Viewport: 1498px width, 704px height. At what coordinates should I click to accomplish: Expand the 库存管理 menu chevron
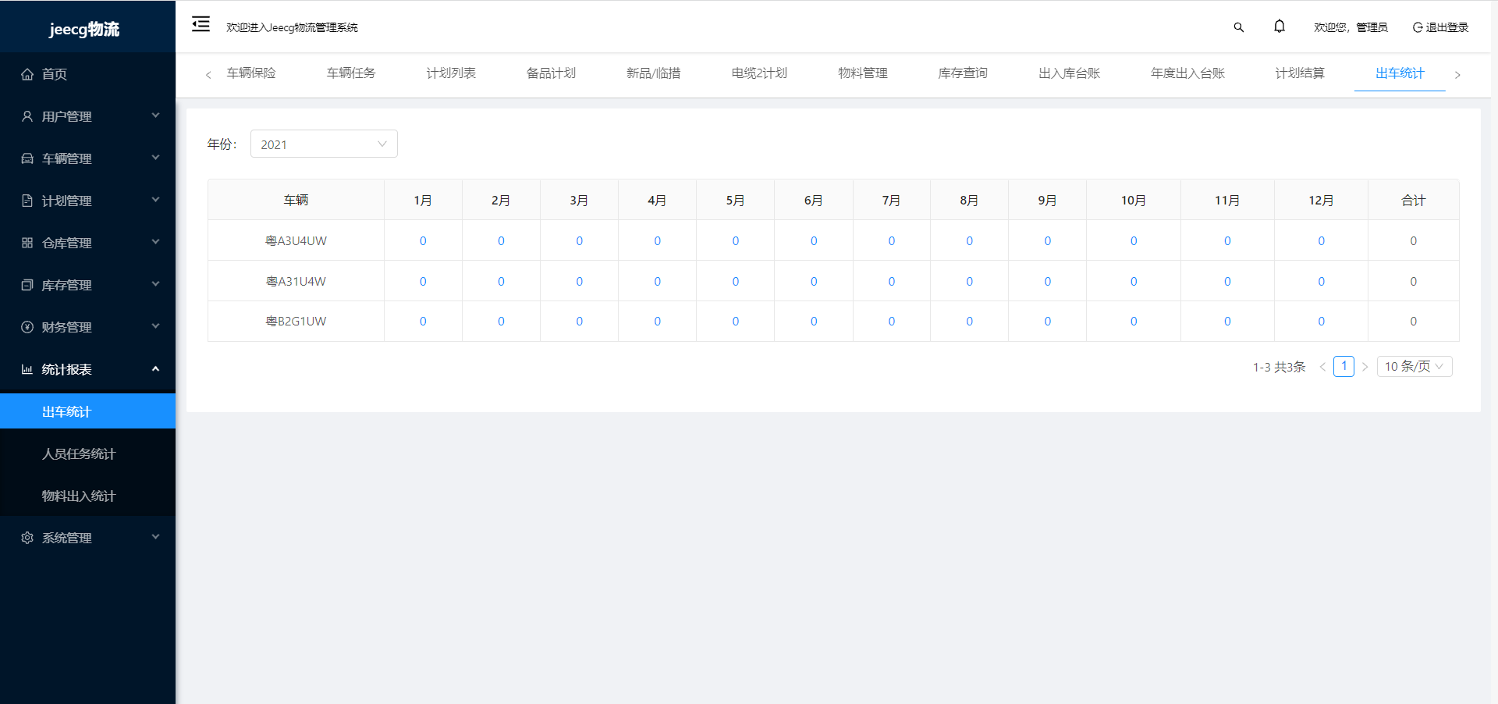pos(155,284)
